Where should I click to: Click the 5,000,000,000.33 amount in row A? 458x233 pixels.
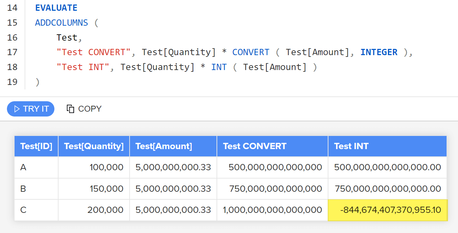173,167
